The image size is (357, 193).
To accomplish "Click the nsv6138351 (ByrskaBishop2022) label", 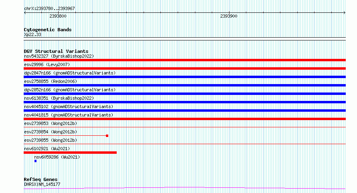I will pyautogui.click(x=59, y=98).
